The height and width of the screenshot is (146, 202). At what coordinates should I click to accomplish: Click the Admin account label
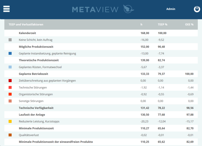point(171,9)
